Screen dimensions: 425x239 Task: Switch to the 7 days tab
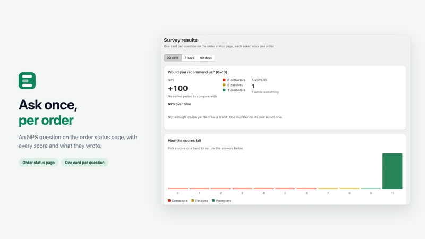click(x=190, y=58)
